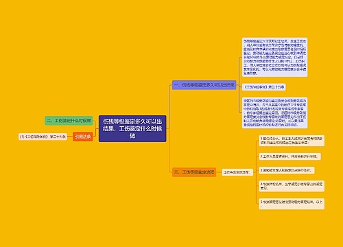Select the 《工伤保险条例》第二十五条 node

point(263,87)
